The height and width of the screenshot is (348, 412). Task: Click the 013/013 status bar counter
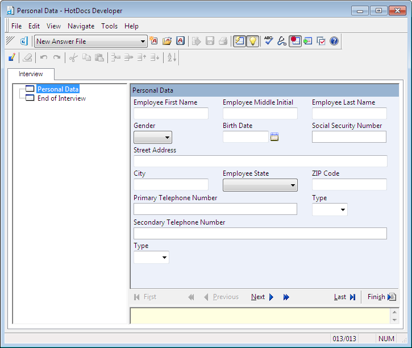[344, 338]
